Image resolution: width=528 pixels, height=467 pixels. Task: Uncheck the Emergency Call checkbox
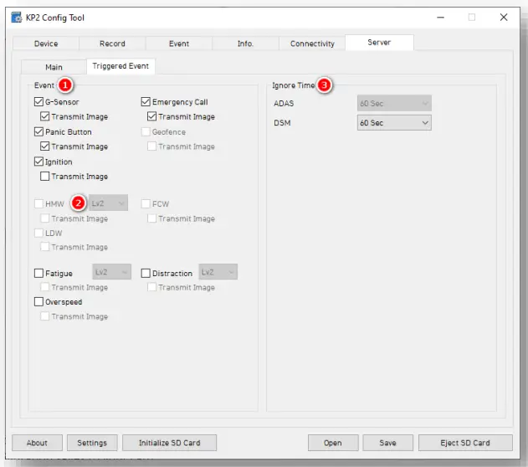(146, 101)
